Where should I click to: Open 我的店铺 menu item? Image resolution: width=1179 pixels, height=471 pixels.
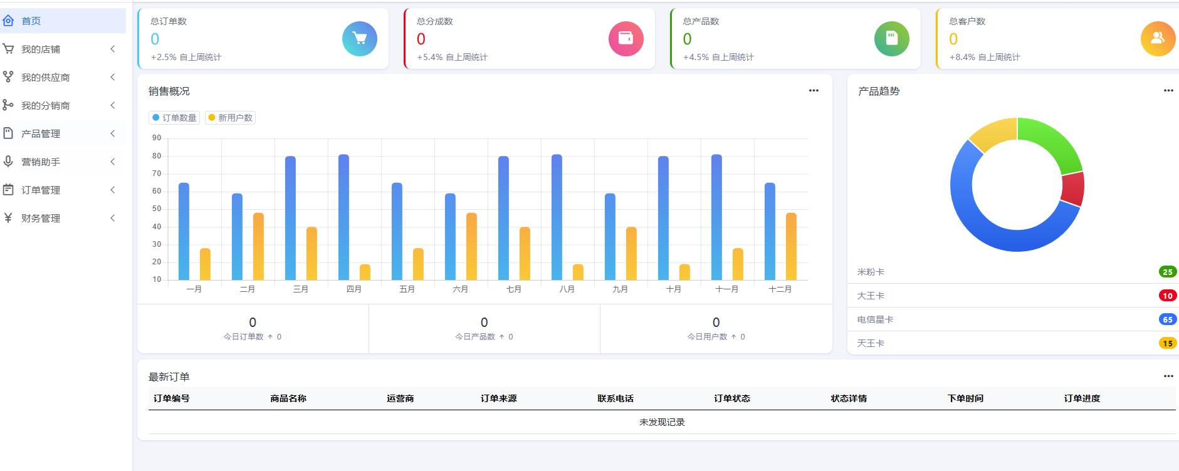pos(63,49)
